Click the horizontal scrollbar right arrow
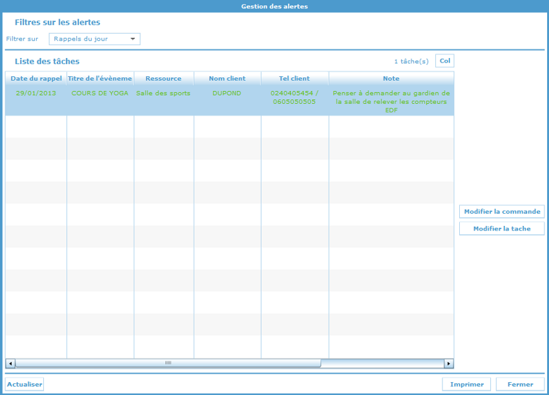This screenshot has width=549, height=395. click(x=448, y=363)
